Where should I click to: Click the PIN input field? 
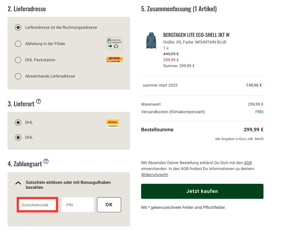[x=77, y=205]
